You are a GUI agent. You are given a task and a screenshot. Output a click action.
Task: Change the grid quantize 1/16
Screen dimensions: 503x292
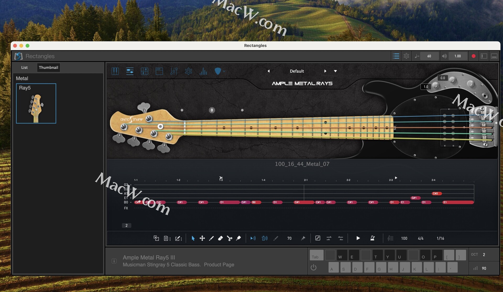pyautogui.click(x=440, y=238)
